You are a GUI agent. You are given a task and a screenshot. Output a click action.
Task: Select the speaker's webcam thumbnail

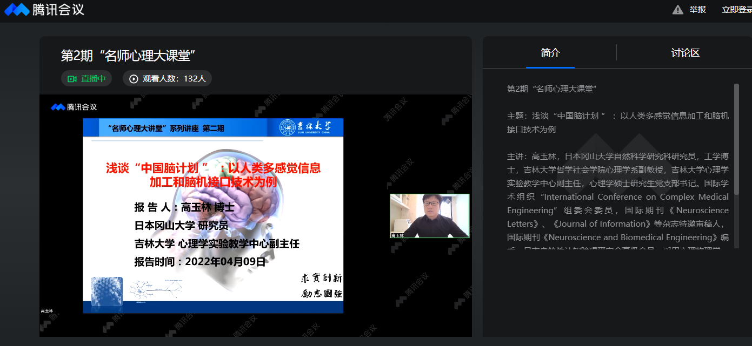click(429, 215)
